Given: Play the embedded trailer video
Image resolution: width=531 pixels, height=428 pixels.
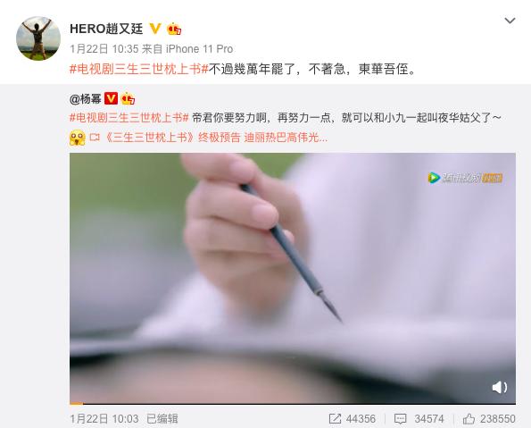Looking at the screenshot, I should [293, 278].
